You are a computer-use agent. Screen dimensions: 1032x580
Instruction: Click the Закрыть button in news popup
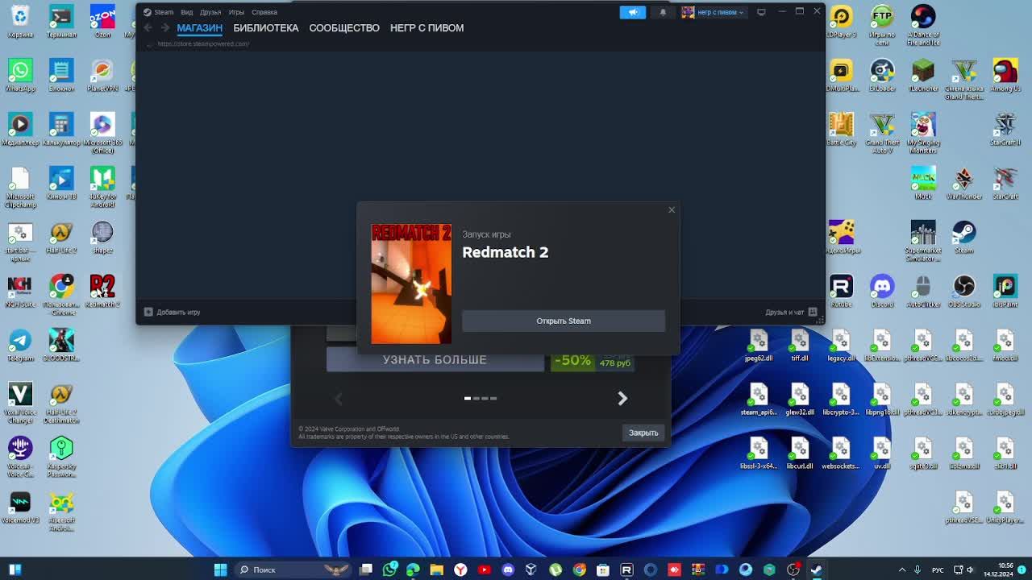[643, 433]
